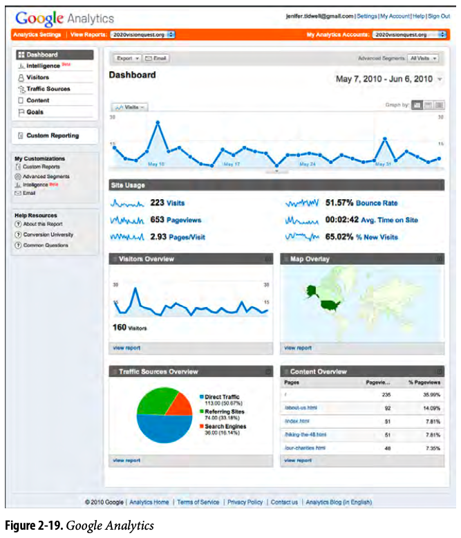Click the Common Questions help icon

pyautogui.click(x=18, y=245)
